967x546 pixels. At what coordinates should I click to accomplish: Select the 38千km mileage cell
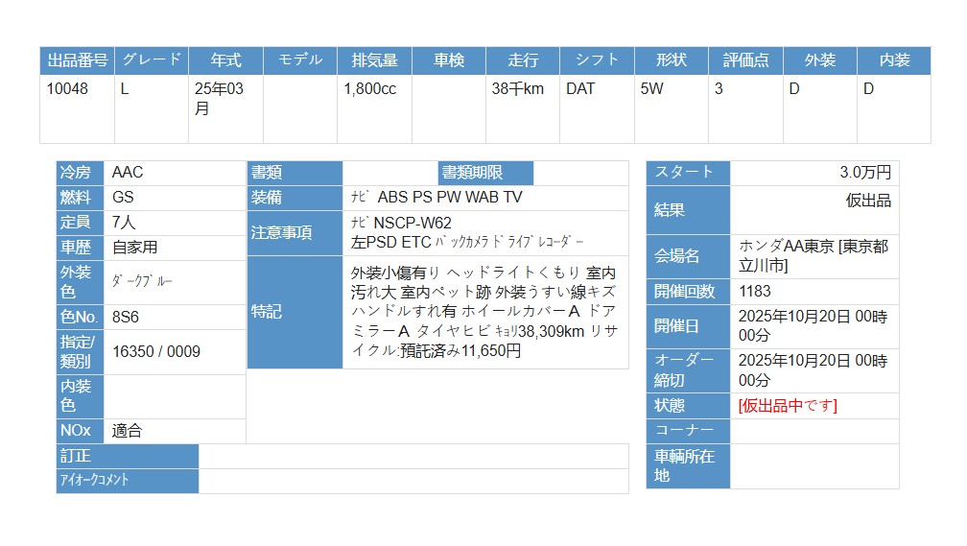point(518,89)
